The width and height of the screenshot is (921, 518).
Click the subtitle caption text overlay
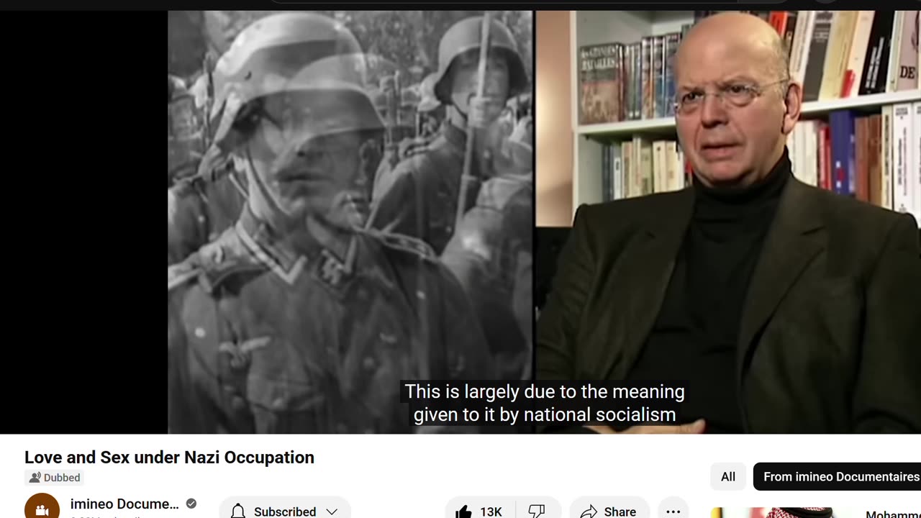pyautogui.click(x=545, y=403)
